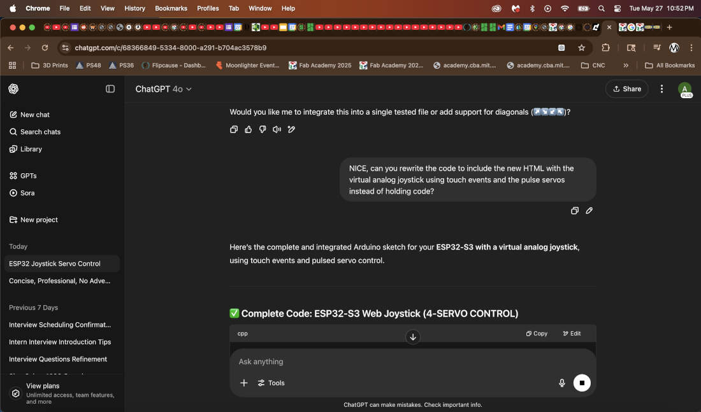
Task: Reload the page
Action: [x=45, y=48]
